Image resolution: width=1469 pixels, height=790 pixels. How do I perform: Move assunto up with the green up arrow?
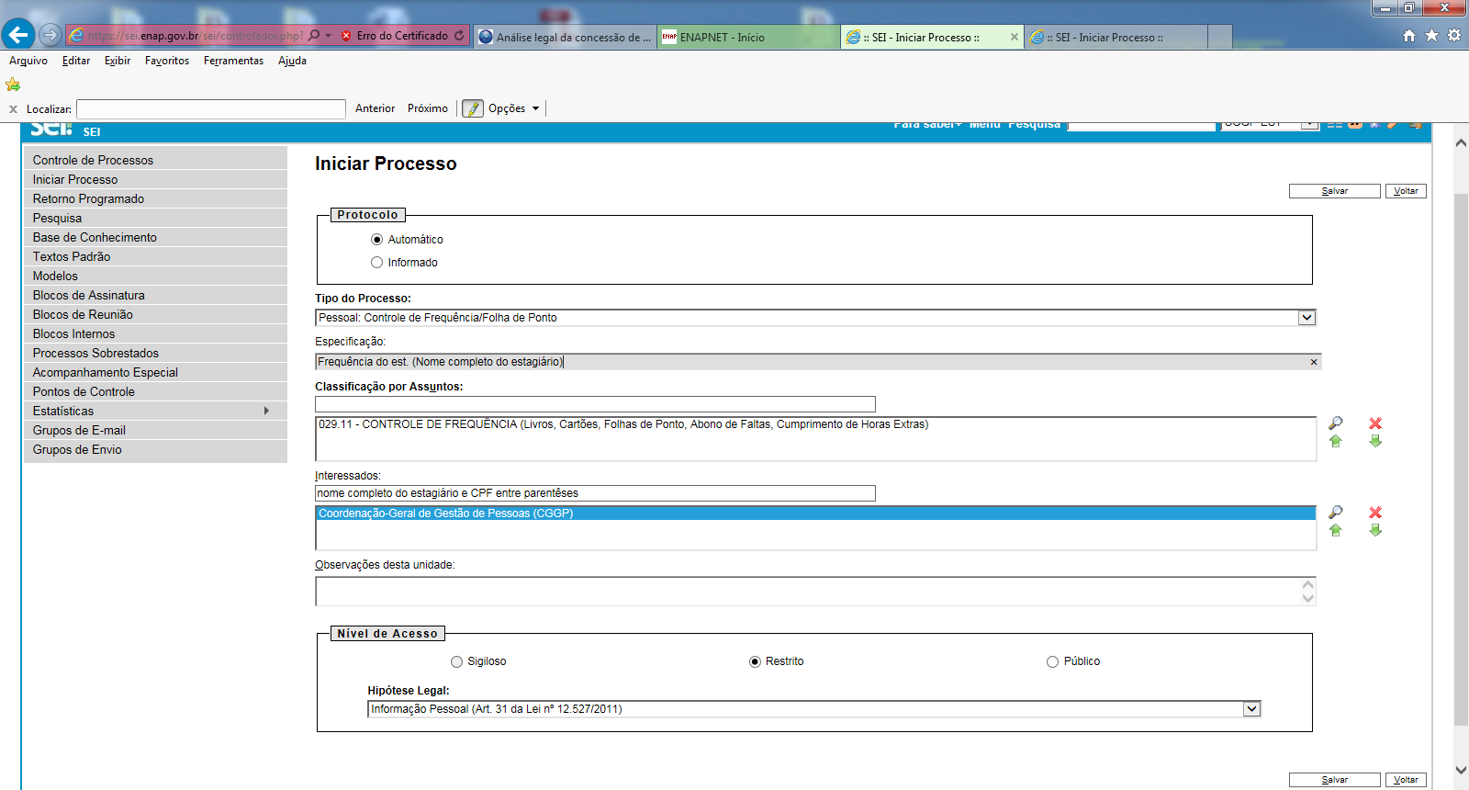pos(1336,441)
